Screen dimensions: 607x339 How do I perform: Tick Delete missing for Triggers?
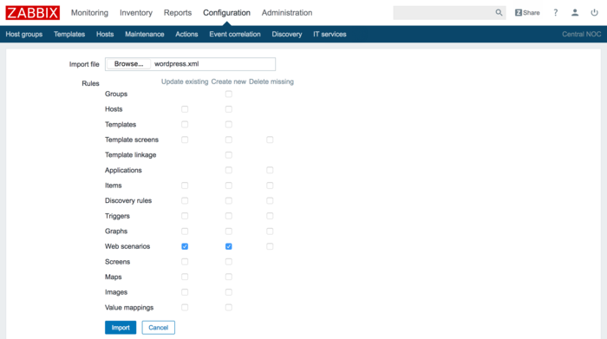270,216
